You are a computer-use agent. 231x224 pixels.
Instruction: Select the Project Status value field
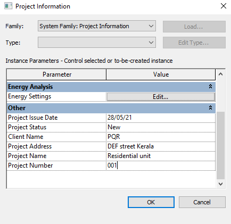pyautogui.click(x=161, y=127)
